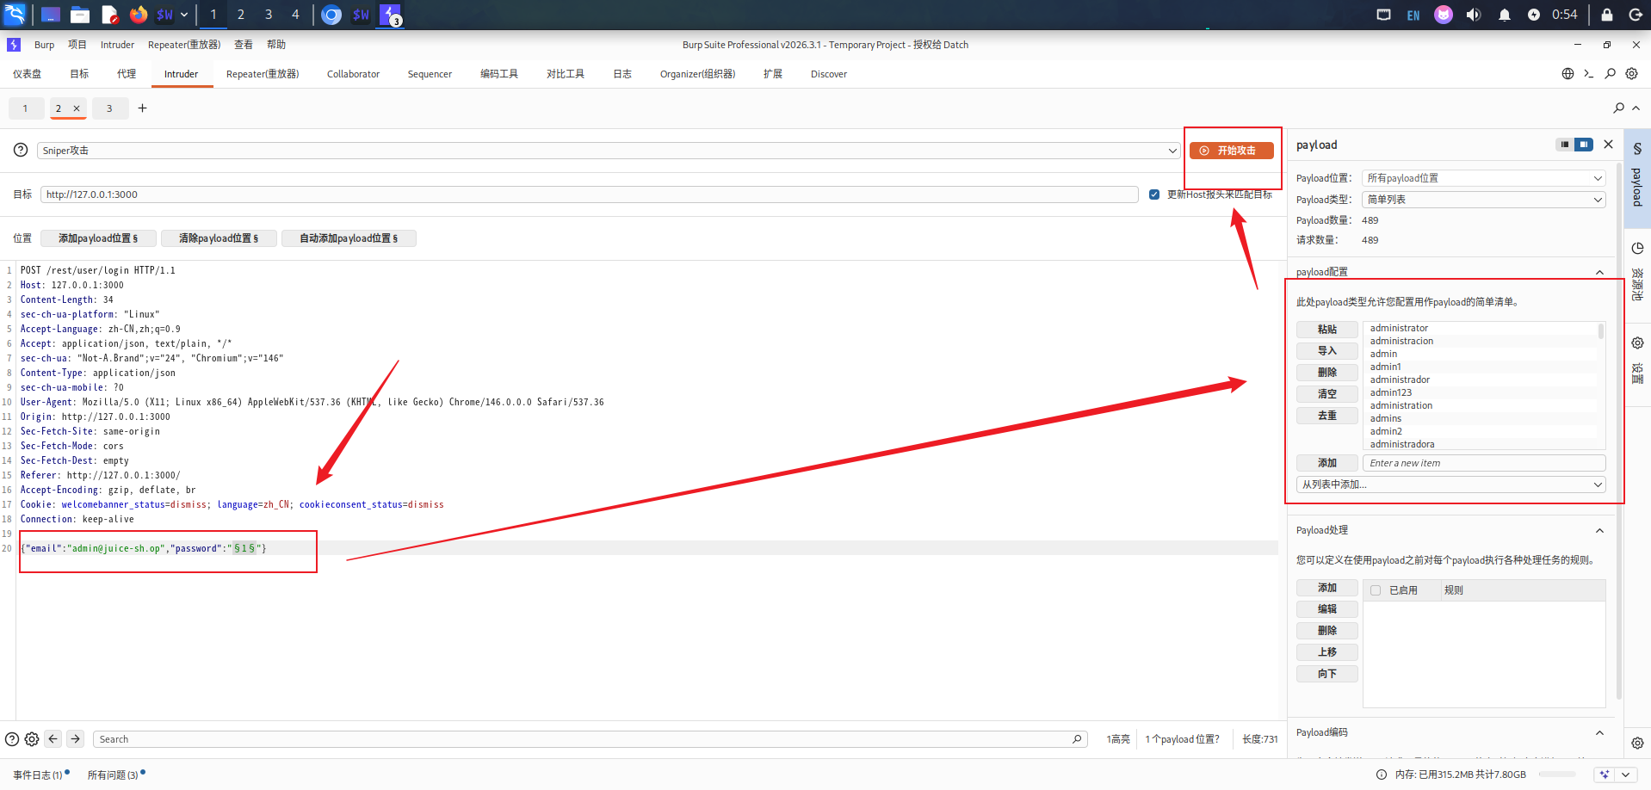Start the attack with 开始攻击 button

(x=1232, y=151)
